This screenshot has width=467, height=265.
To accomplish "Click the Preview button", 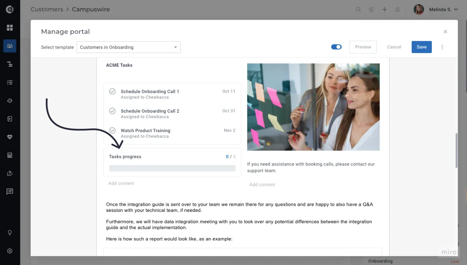I will pos(363,47).
